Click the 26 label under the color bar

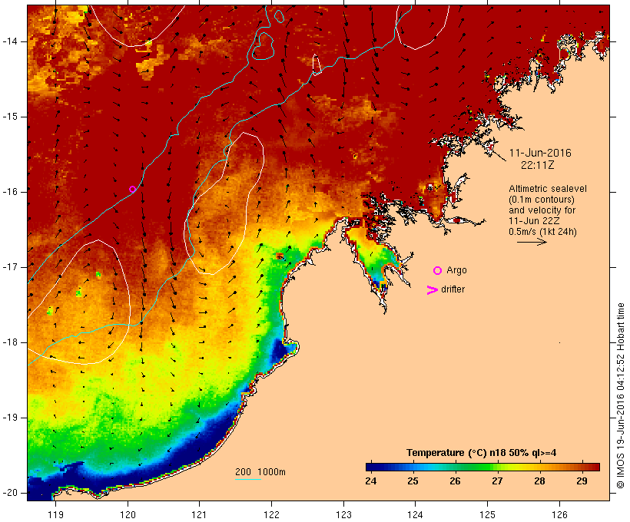[456, 481]
